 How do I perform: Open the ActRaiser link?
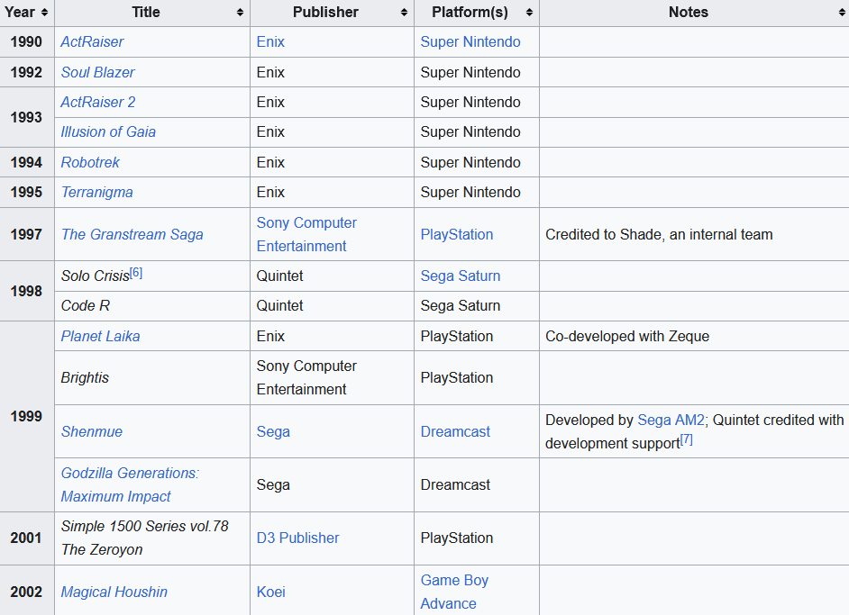(92, 41)
